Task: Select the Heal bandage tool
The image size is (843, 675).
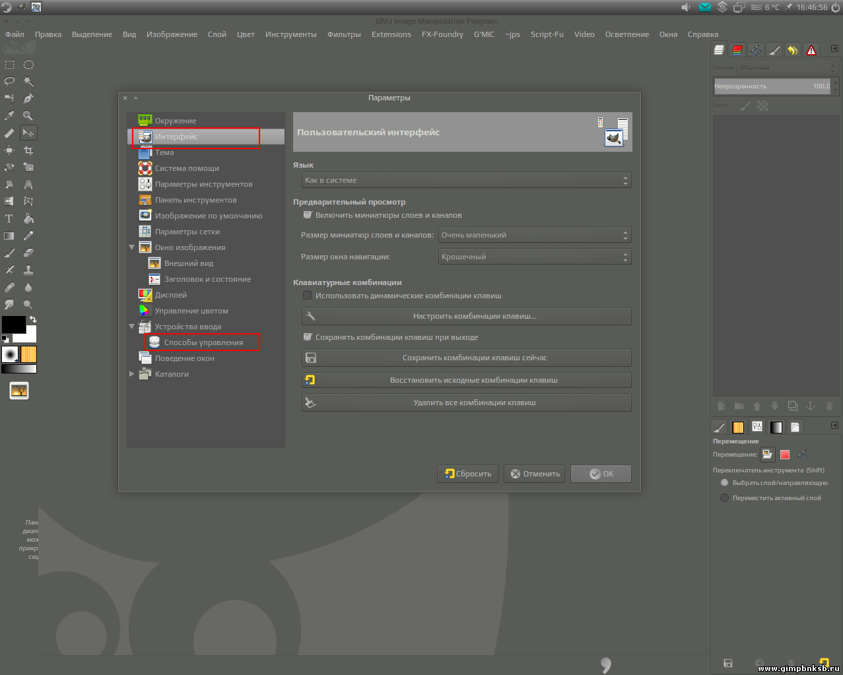Action: click(x=9, y=287)
